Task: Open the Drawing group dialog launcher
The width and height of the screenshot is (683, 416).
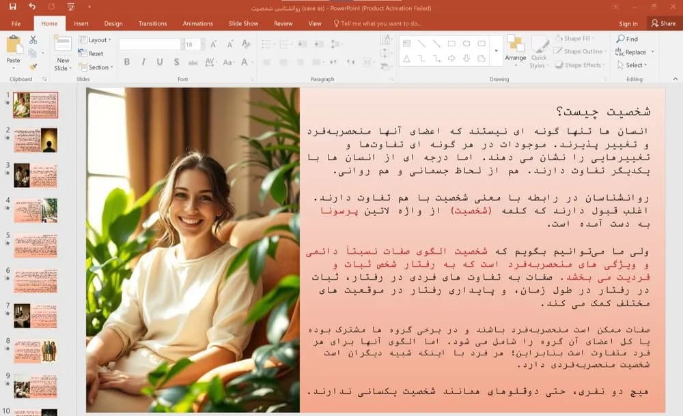Action: [x=604, y=79]
